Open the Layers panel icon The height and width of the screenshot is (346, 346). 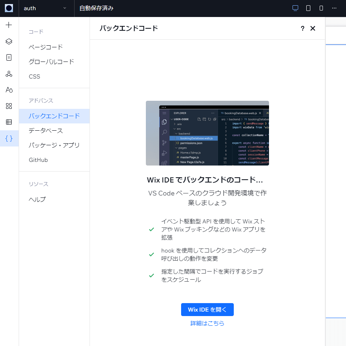9,41
